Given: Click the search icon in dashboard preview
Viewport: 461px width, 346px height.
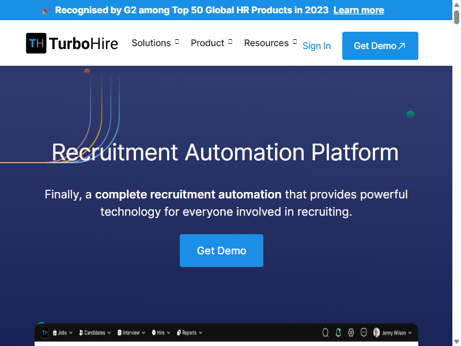Looking at the screenshot, I should coord(325,333).
